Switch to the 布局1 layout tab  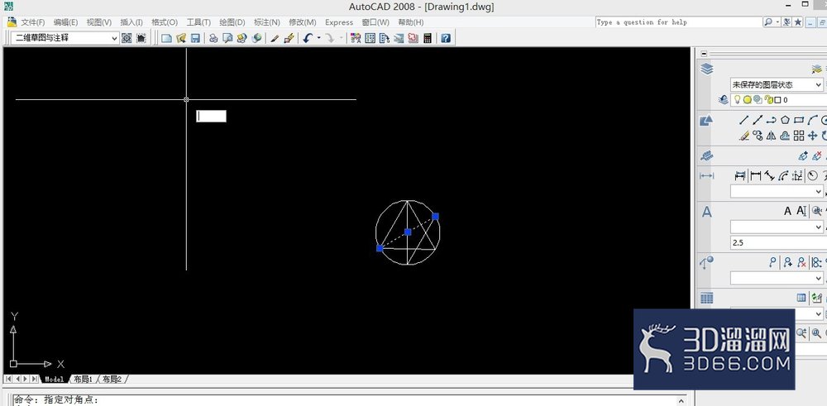(84, 379)
